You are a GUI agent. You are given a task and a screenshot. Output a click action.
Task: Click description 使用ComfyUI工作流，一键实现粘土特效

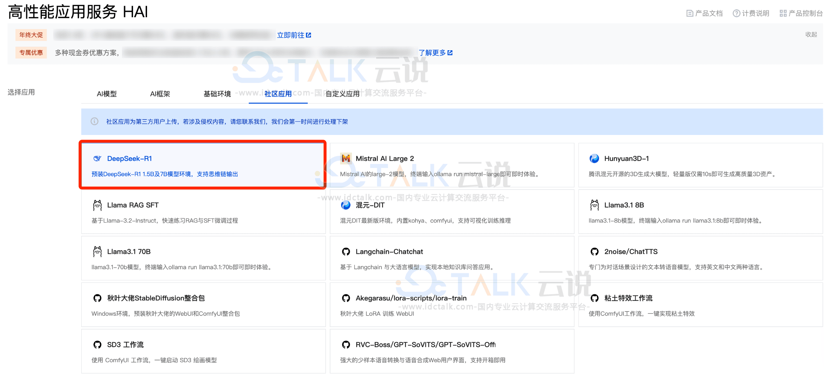point(642,314)
